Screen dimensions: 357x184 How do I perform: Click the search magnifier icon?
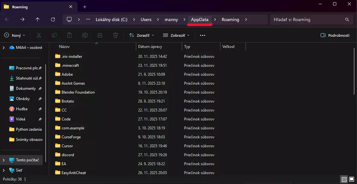[347, 19]
